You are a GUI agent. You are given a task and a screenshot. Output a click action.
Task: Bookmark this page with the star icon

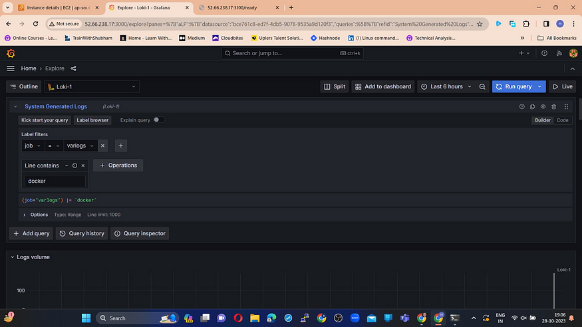coord(480,24)
